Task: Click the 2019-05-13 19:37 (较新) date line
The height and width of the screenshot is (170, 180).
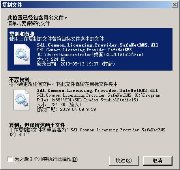Action: (x=76, y=64)
